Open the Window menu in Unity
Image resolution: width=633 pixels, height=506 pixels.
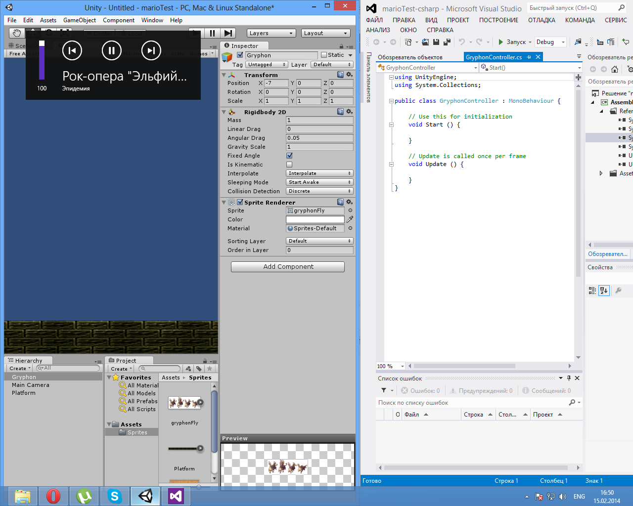(x=152, y=20)
